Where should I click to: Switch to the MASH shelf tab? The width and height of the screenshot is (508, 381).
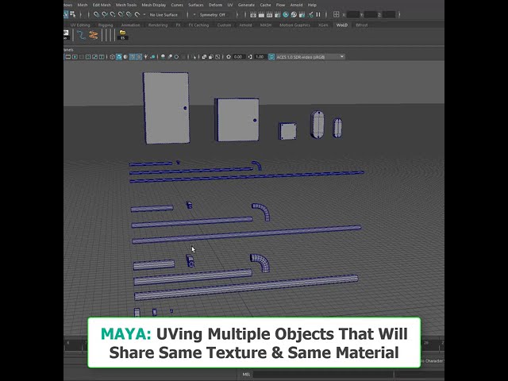[x=266, y=25]
